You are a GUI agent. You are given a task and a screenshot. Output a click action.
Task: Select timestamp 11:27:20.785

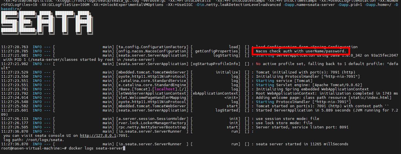pyautogui.click(x=15, y=51)
